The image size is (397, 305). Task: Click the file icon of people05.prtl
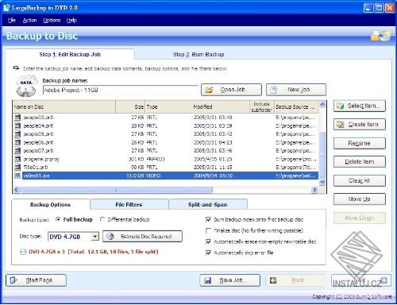17,134
